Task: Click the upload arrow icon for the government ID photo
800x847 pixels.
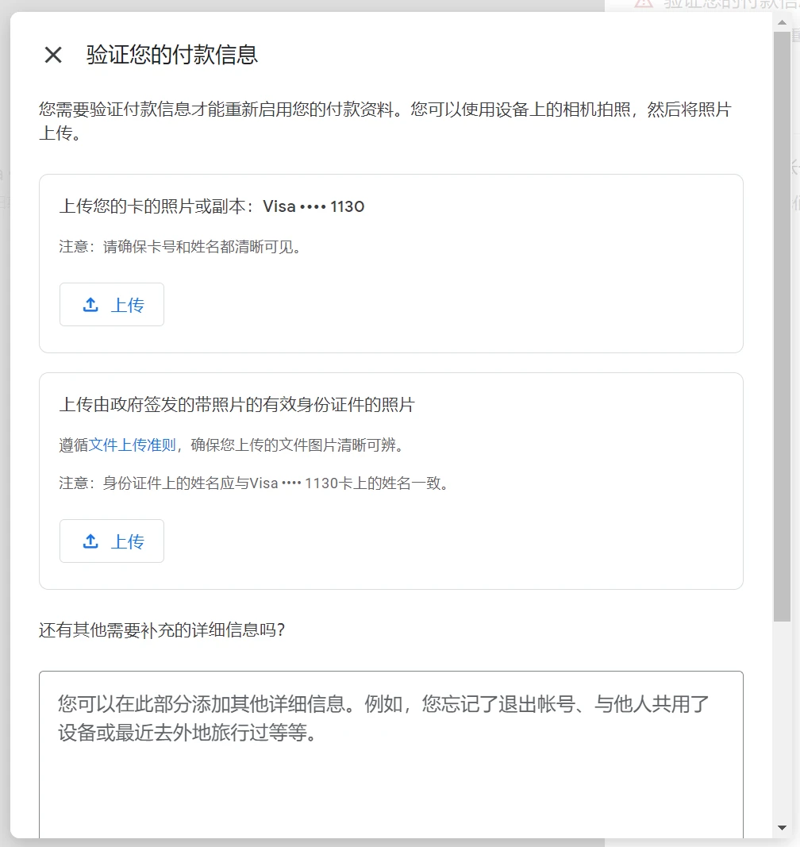Action: (x=91, y=541)
